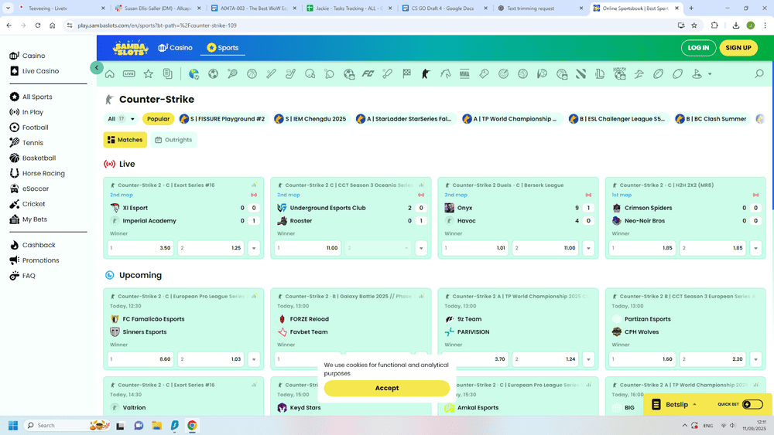The image size is (774, 435).
Task: Switch to CS GO Draft 4 Google Docs tab
Action: pos(444,8)
